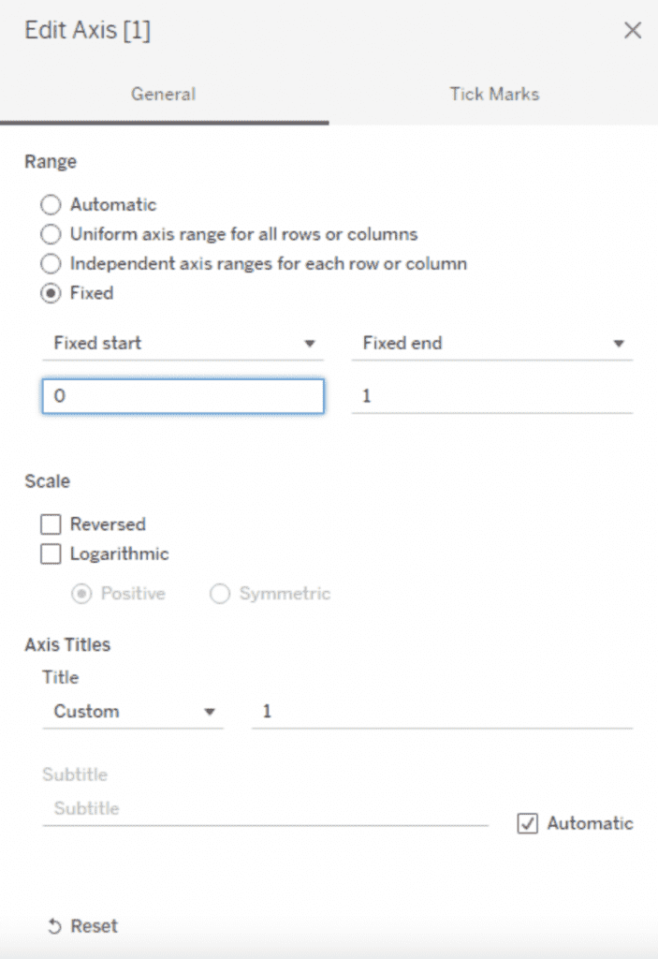Click the Subtitle input field
This screenshot has width=658, height=959.
(x=265, y=808)
